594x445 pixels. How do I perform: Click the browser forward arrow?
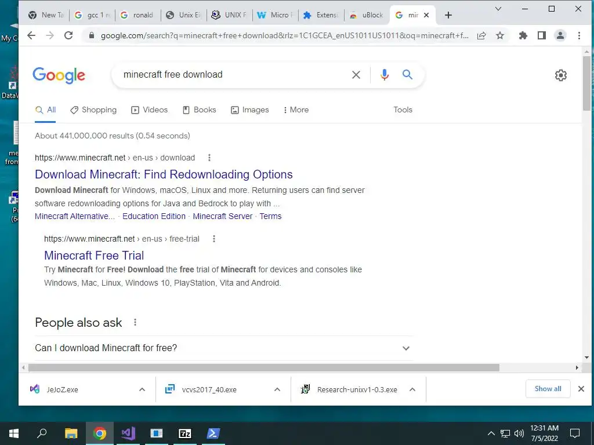pyautogui.click(x=50, y=35)
